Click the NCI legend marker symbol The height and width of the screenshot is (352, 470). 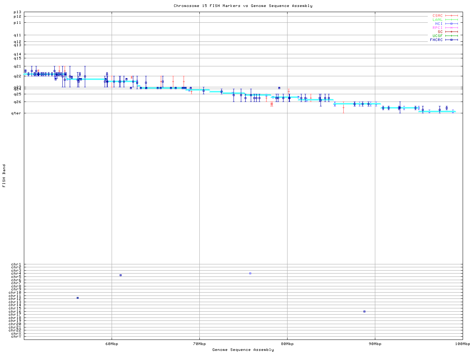click(451, 24)
